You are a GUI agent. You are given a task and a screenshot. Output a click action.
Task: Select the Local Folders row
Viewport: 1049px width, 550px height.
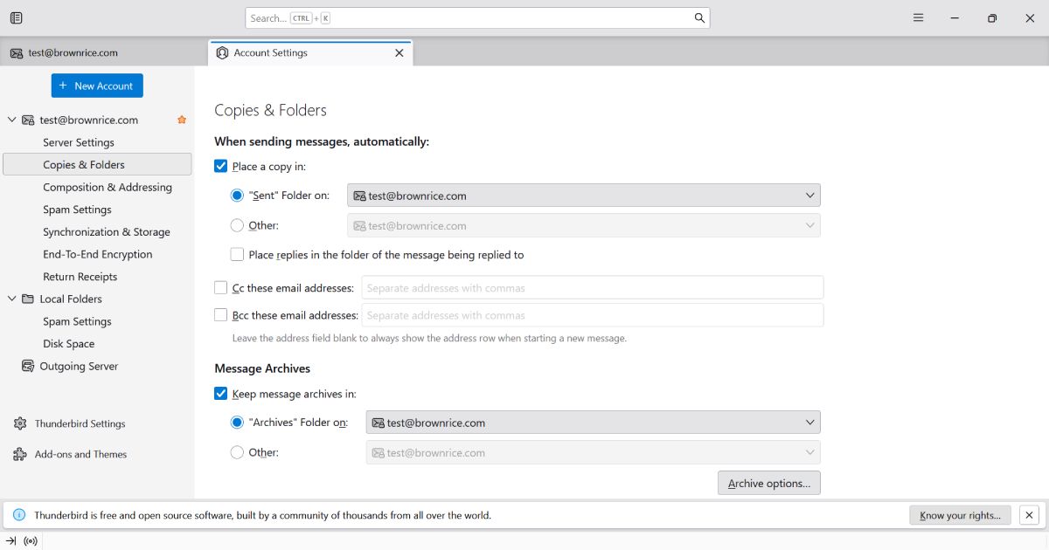click(x=97, y=299)
